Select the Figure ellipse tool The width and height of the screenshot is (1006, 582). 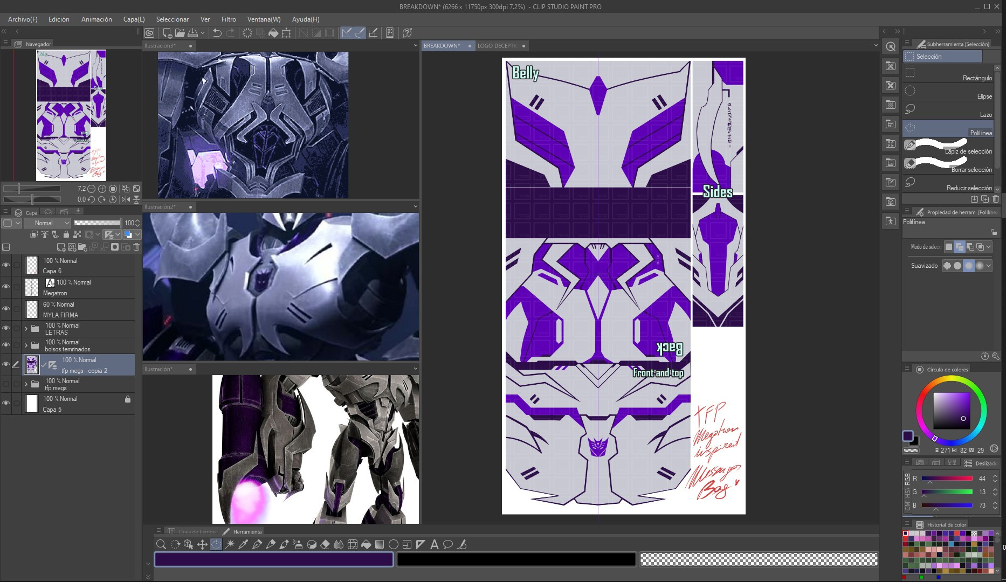click(394, 544)
